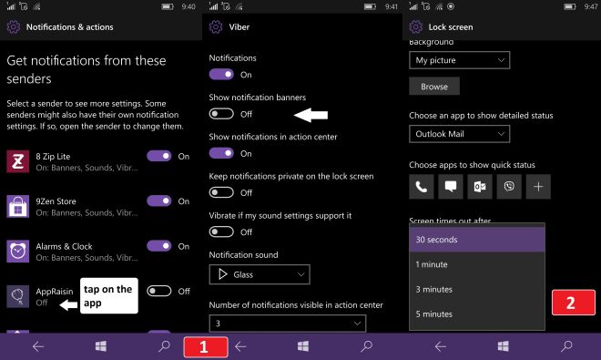
Task: Click settings gear beside Viber title
Action: click(x=216, y=26)
